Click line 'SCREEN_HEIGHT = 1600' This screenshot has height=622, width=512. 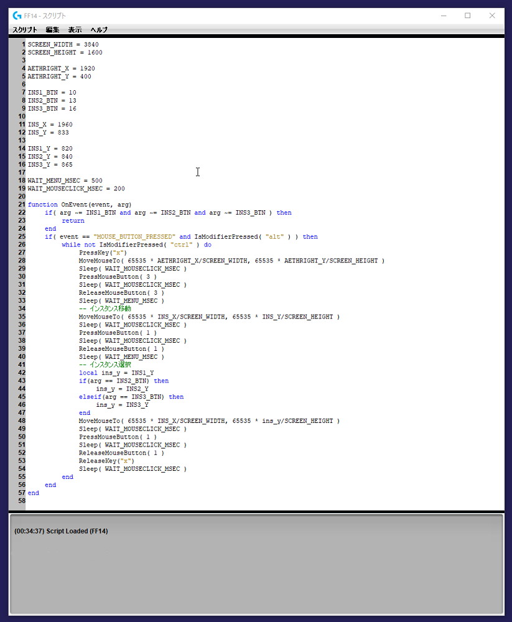pyautogui.click(x=65, y=52)
